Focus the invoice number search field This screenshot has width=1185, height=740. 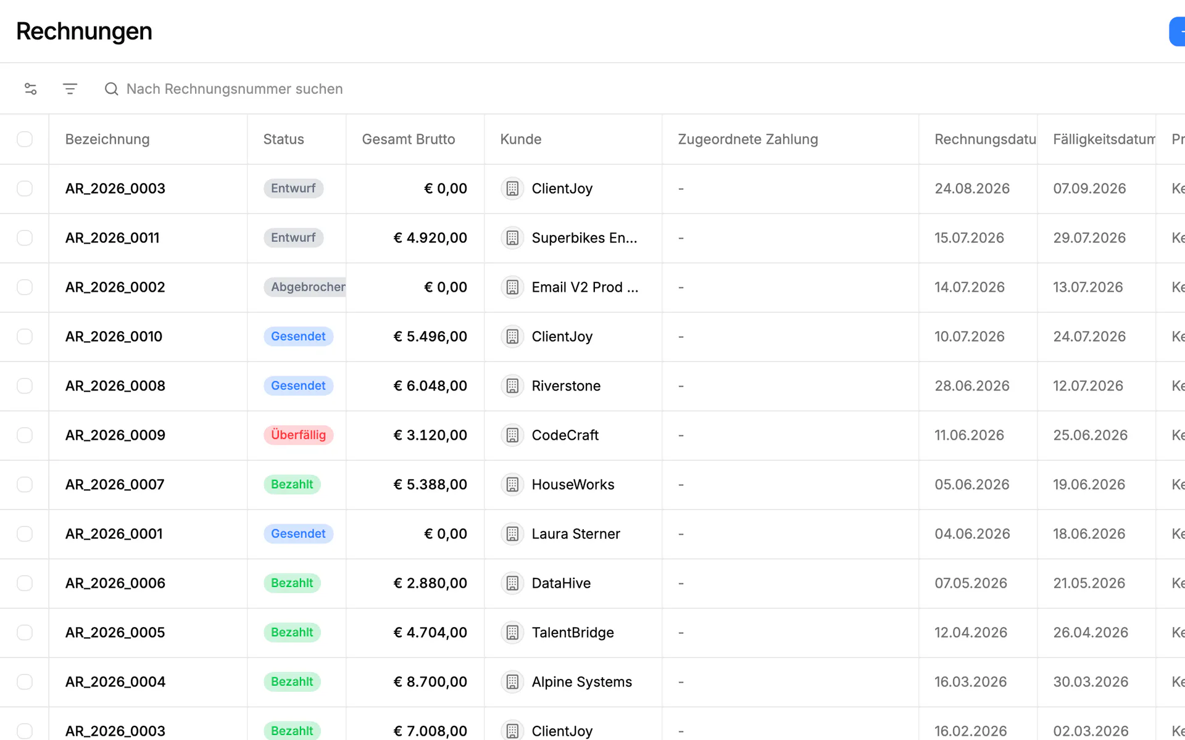point(235,89)
